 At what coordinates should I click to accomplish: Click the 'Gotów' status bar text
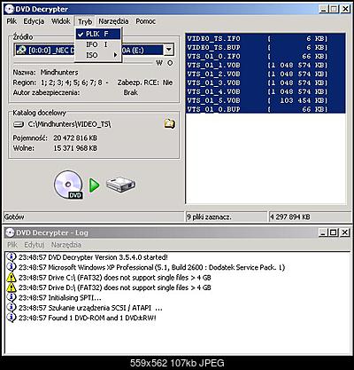pos(14,217)
